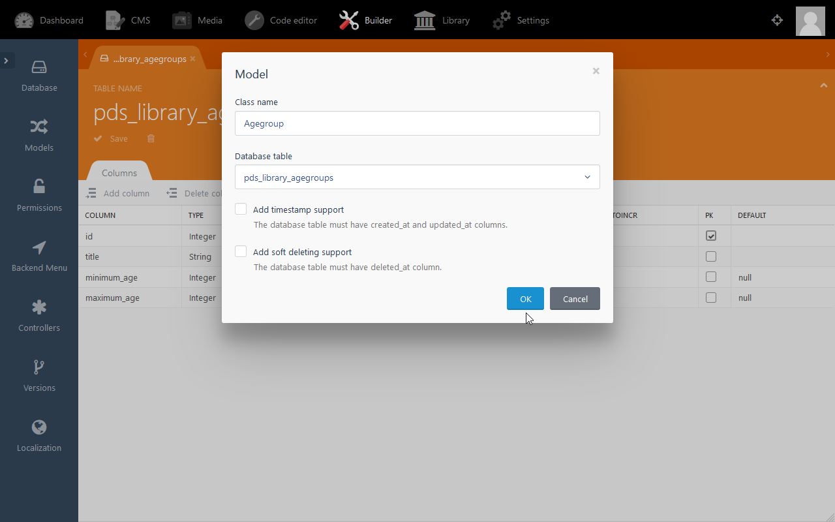Click the user avatar icon

(810, 21)
